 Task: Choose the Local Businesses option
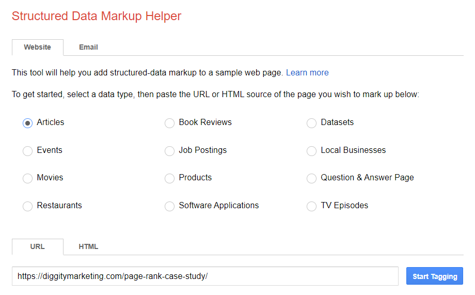click(x=311, y=151)
